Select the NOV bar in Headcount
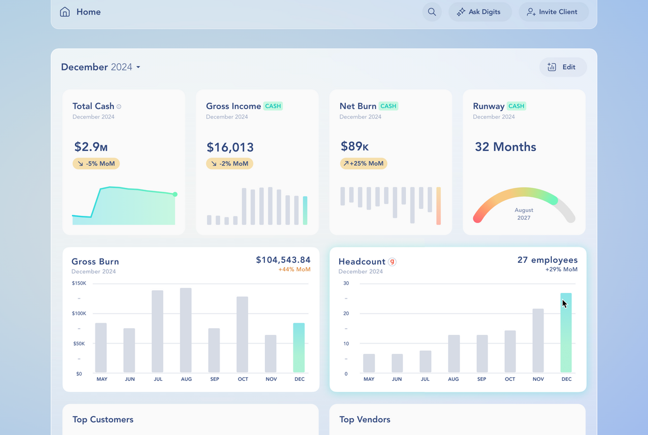Viewport: 648px width, 435px height. pyautogui.click(x=538, y=341)
